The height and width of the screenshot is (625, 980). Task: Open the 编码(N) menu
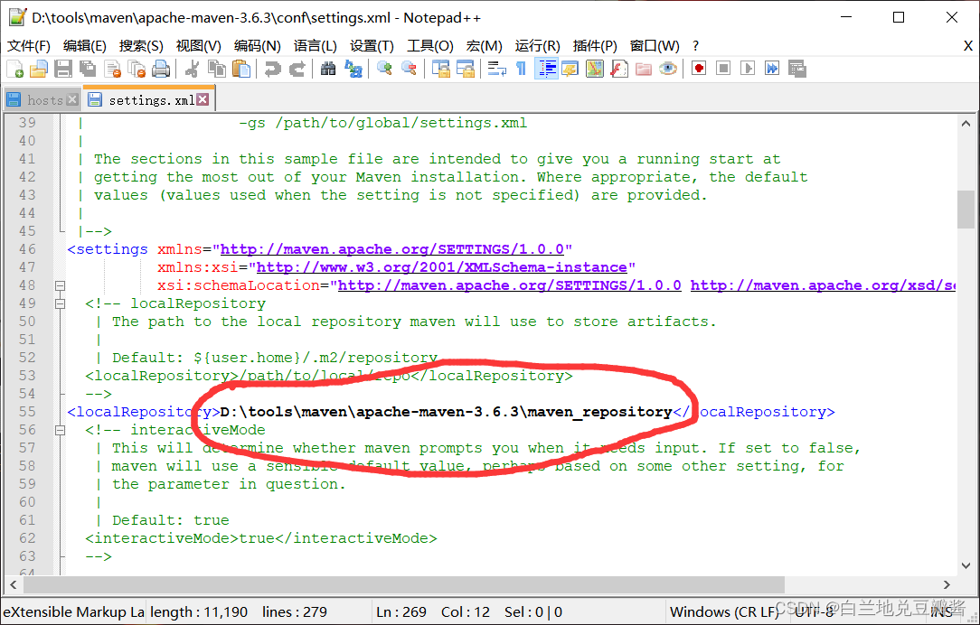coord(257,45)
